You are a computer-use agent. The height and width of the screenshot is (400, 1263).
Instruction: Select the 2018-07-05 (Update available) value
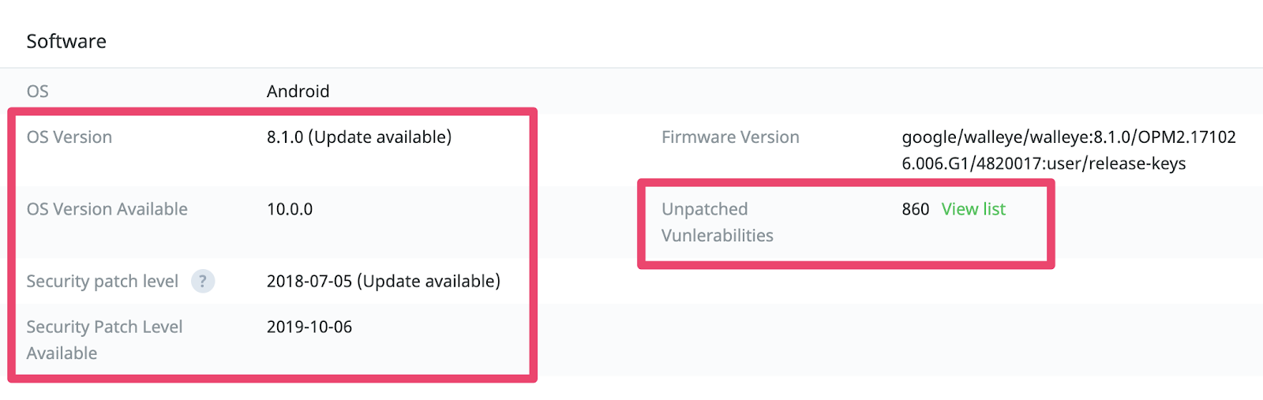click(384, 282)
